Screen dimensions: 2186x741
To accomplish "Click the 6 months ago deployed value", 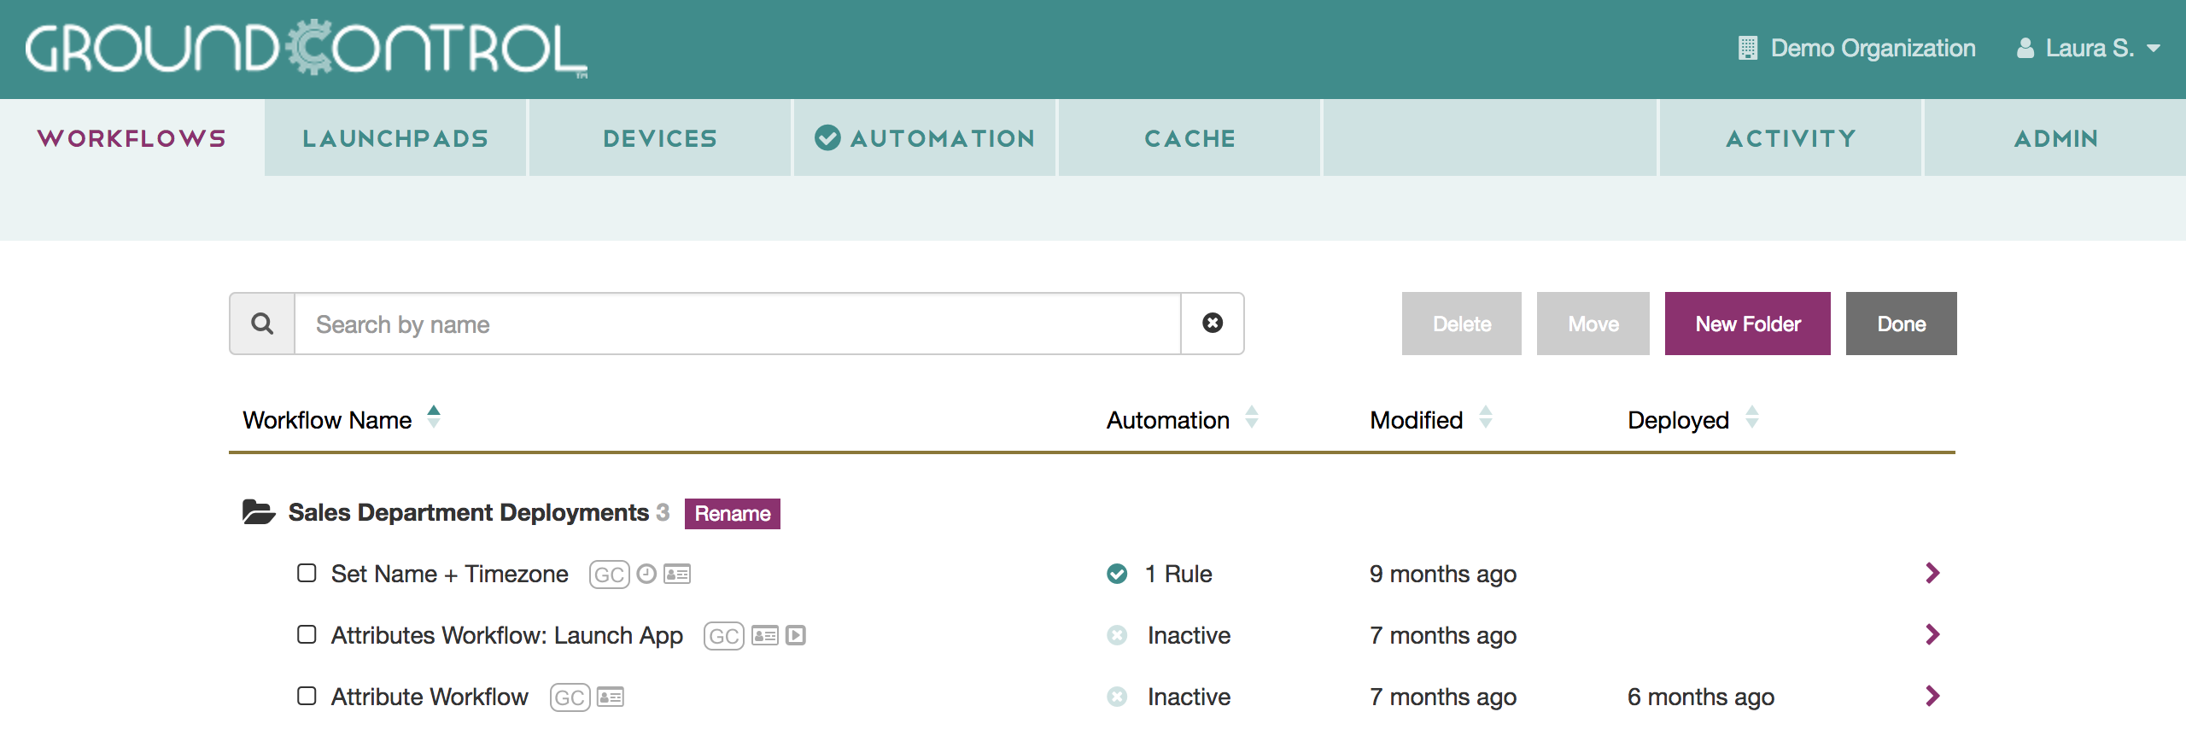I will [1701, 697].
